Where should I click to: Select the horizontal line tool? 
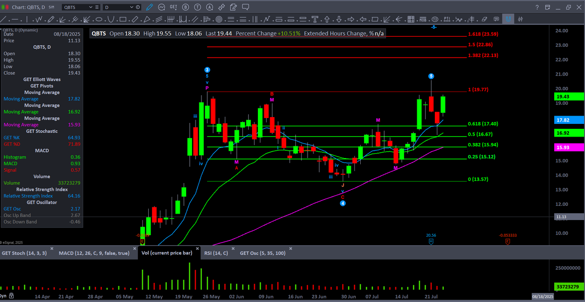[x=15, y=19]
